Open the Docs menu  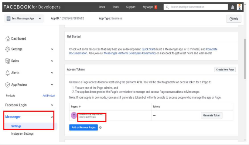click(x=102, y=7)
